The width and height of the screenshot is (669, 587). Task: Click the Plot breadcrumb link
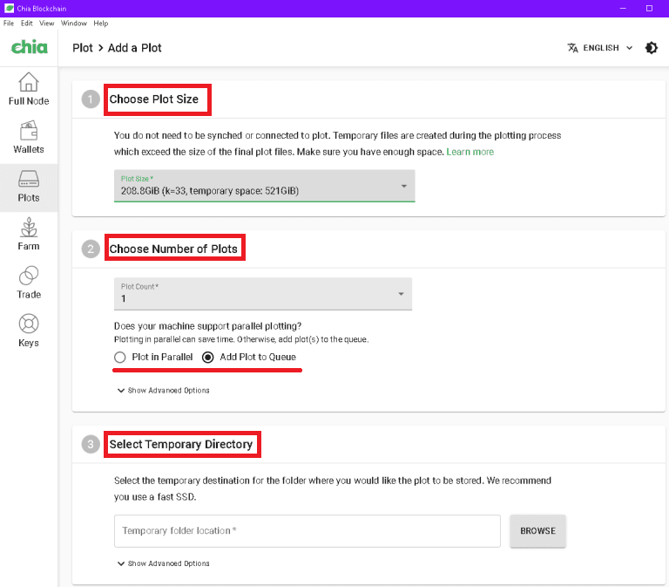coord(83,48)
